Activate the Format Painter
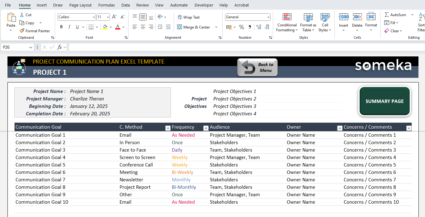The height and width of the screenshot is (217, 425). [x=35, y=31]
